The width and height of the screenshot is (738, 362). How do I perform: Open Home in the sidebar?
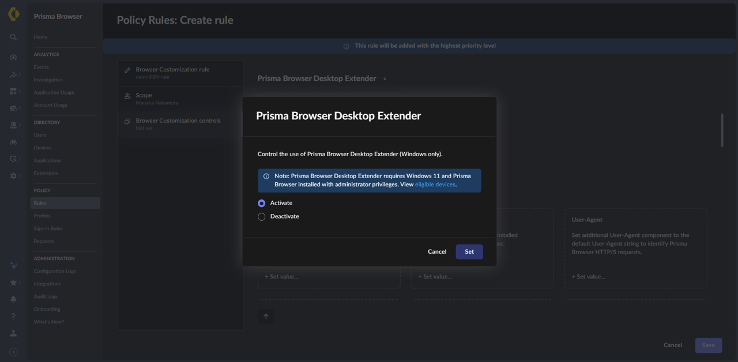[40, 37]
